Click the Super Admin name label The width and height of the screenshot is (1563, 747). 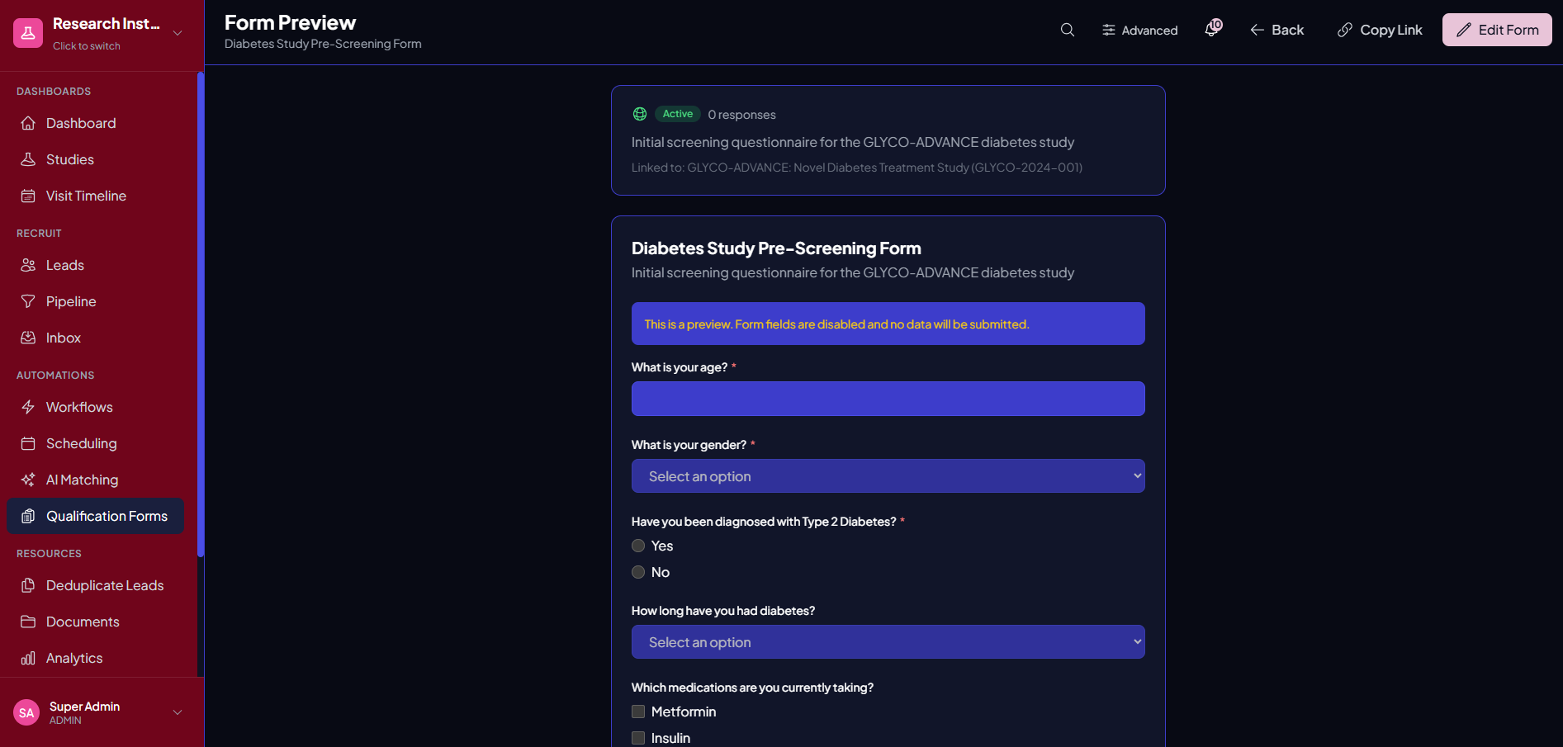(84, 707)
